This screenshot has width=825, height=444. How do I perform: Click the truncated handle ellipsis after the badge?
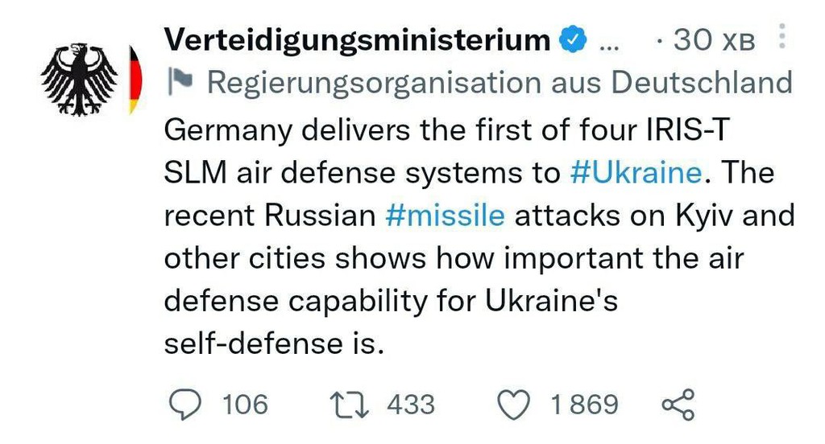[x=611, y=40]
